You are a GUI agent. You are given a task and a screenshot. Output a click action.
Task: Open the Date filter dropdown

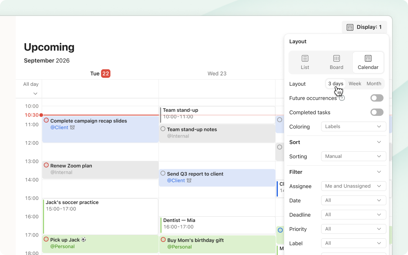pyautogui.click(x=353, y=200)
